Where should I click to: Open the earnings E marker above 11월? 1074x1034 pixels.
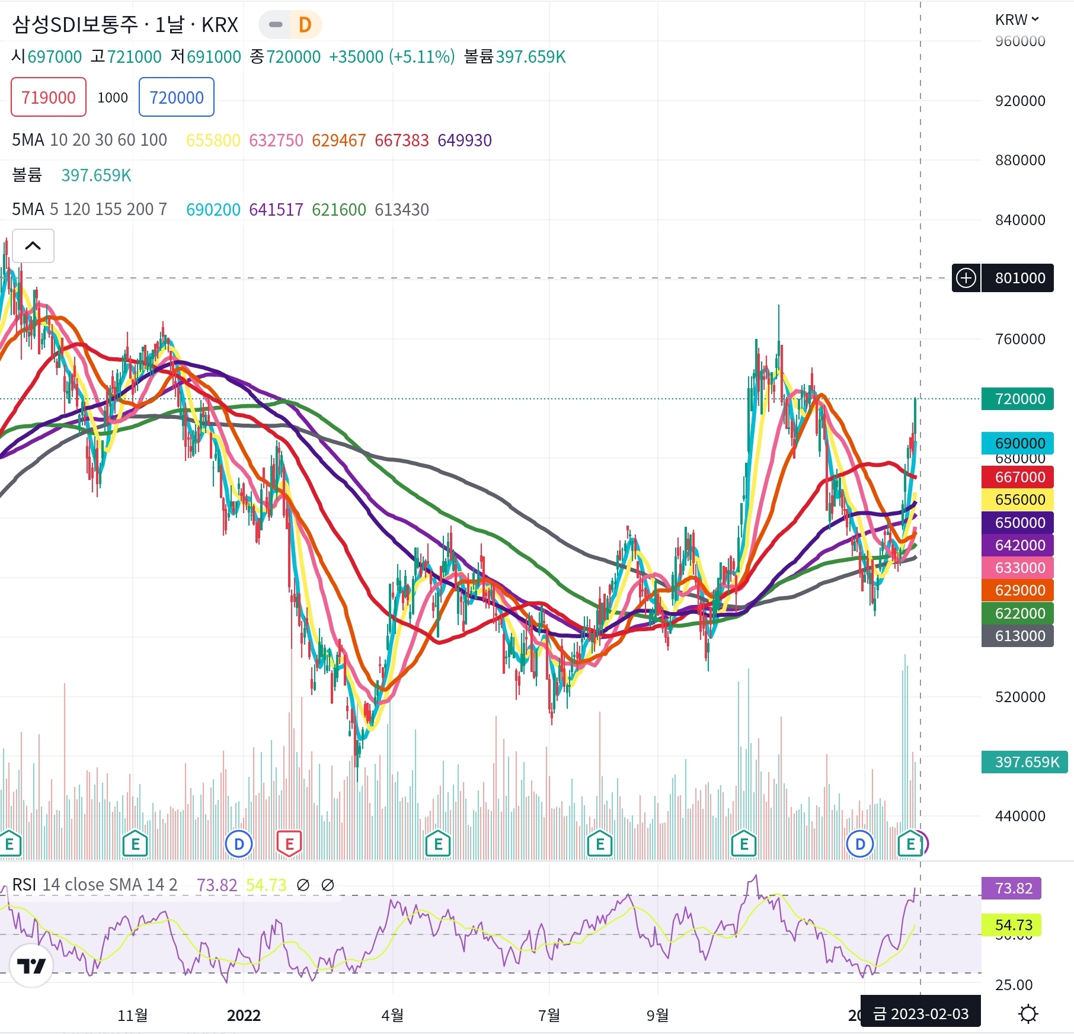pos(135,844)
